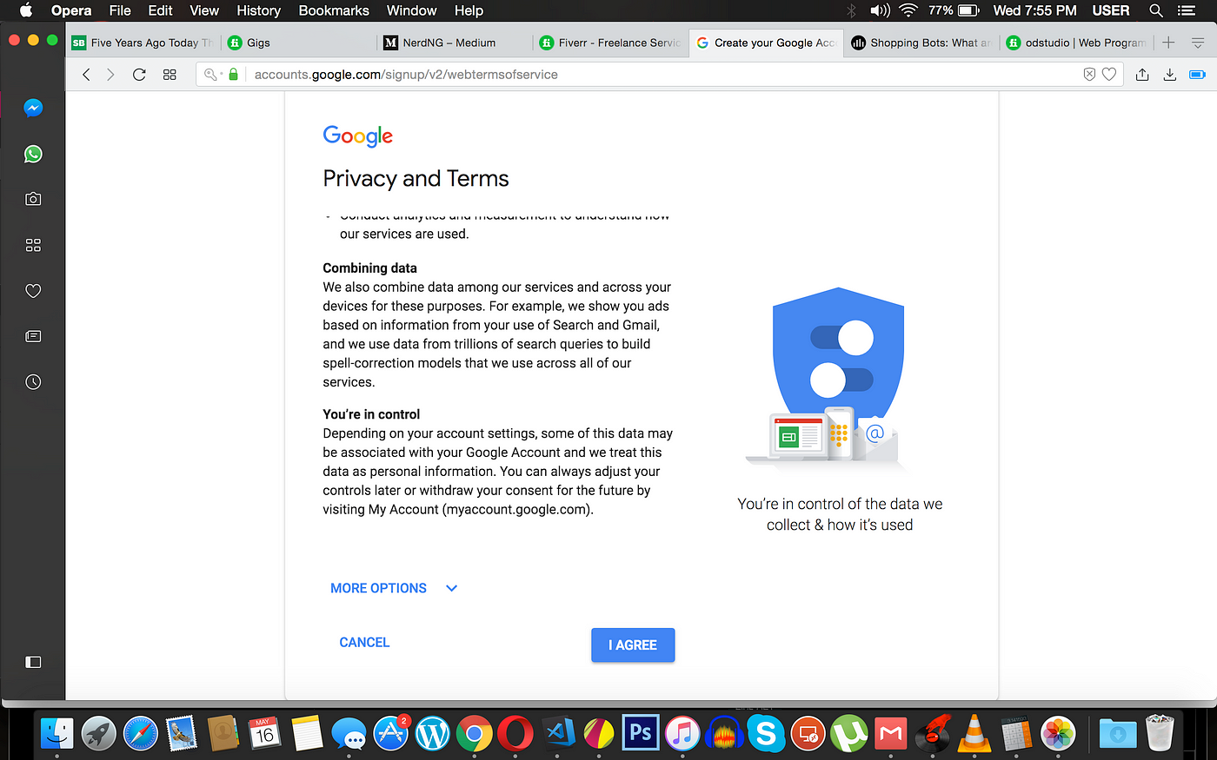Click the CANCEL link
Viewport: 1217px width, 760px height.
364,643
